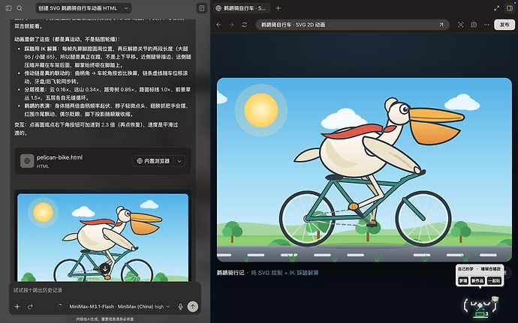518x323 pixels.
Task: Expand the dropdown next to 内置浏览器
Action: (179, 161)
